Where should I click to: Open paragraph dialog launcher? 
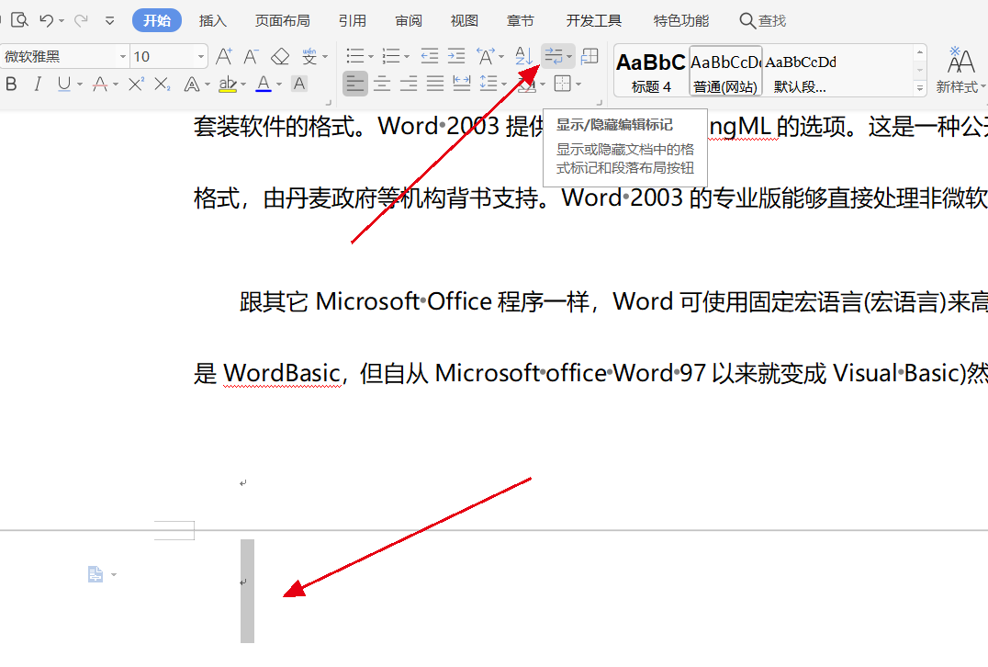click(x=599, y=102)
